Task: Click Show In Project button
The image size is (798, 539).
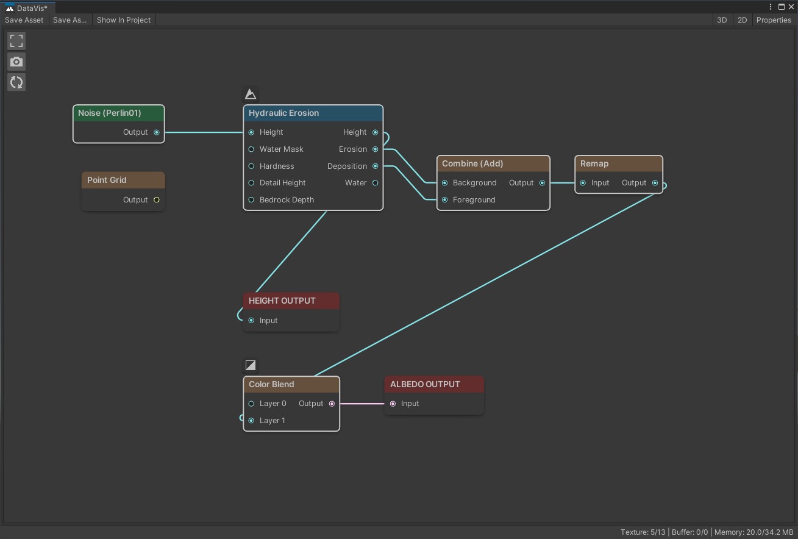Action: (124, 20)
